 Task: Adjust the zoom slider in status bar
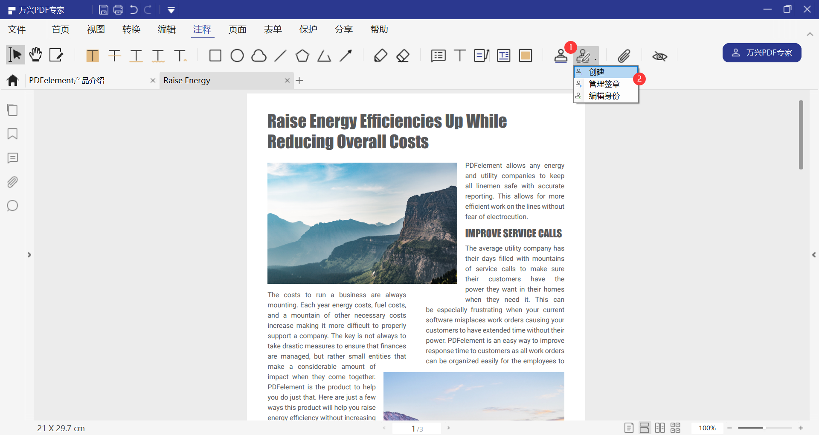(765, 428)
